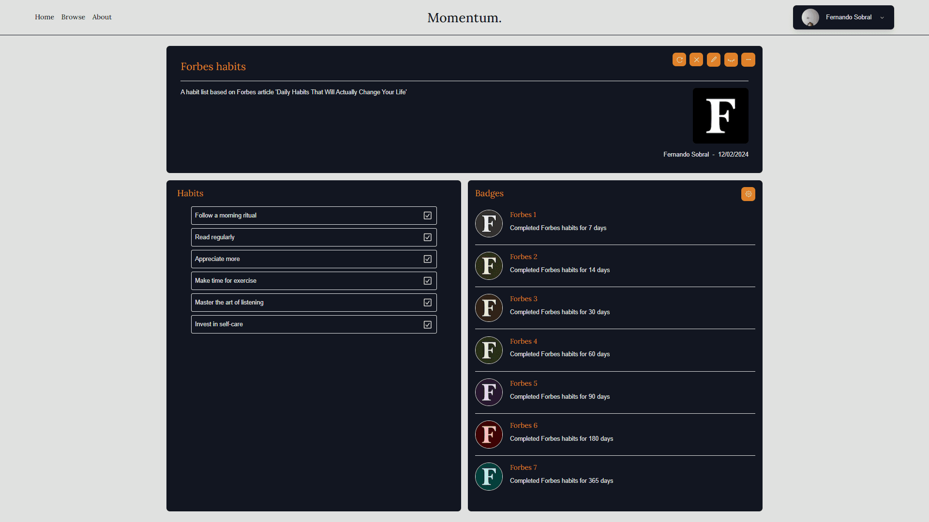929x522 pixels.
Task: Toggle checkbox for Read regularly habit
Action: point(428,236)
